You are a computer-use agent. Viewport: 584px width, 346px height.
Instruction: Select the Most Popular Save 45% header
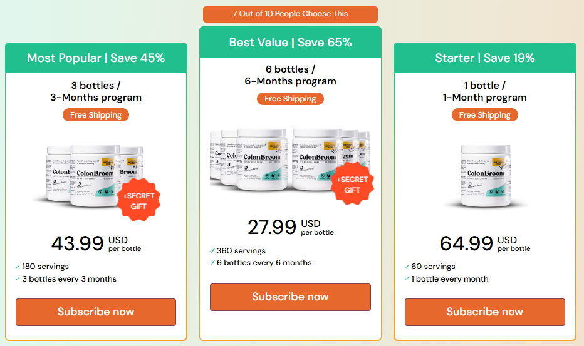coord(96,58)
